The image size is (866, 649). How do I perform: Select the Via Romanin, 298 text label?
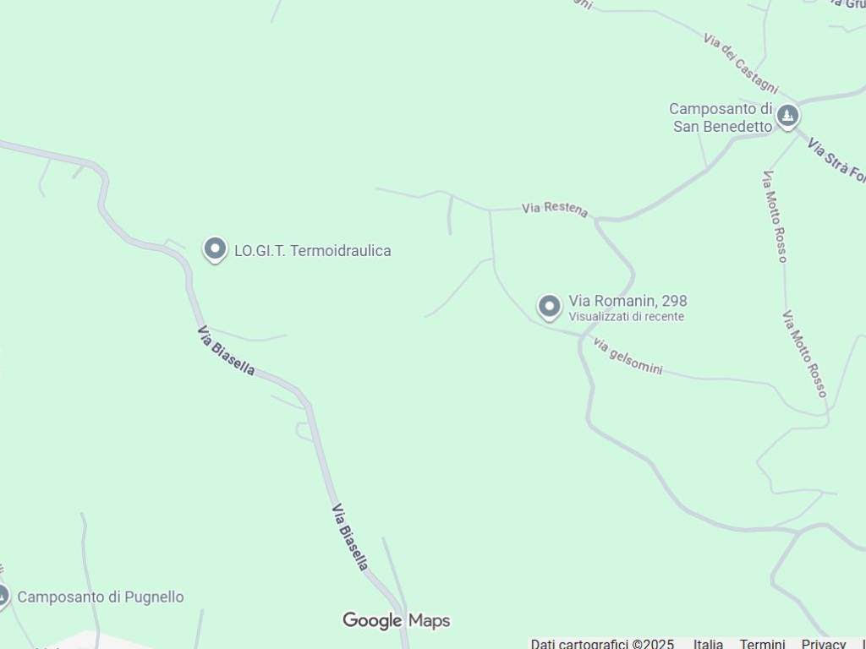(628, 301)
